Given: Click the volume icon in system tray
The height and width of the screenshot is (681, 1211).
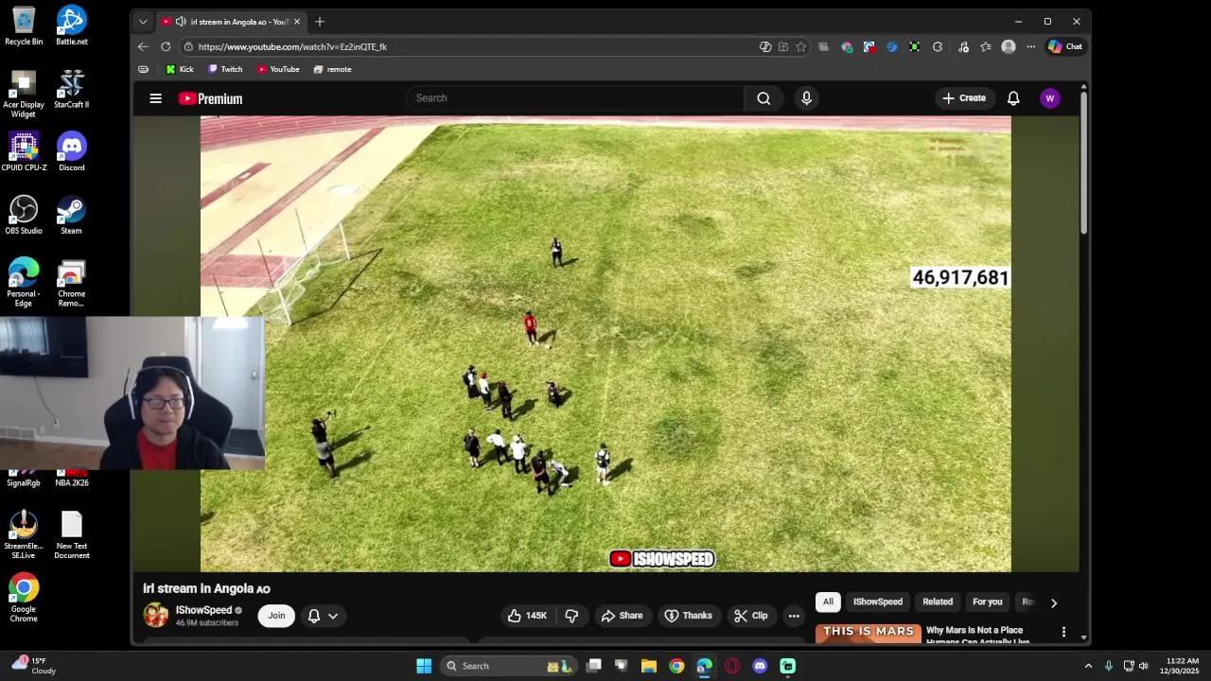Looking at the screenshot, I should (1143, 666).
